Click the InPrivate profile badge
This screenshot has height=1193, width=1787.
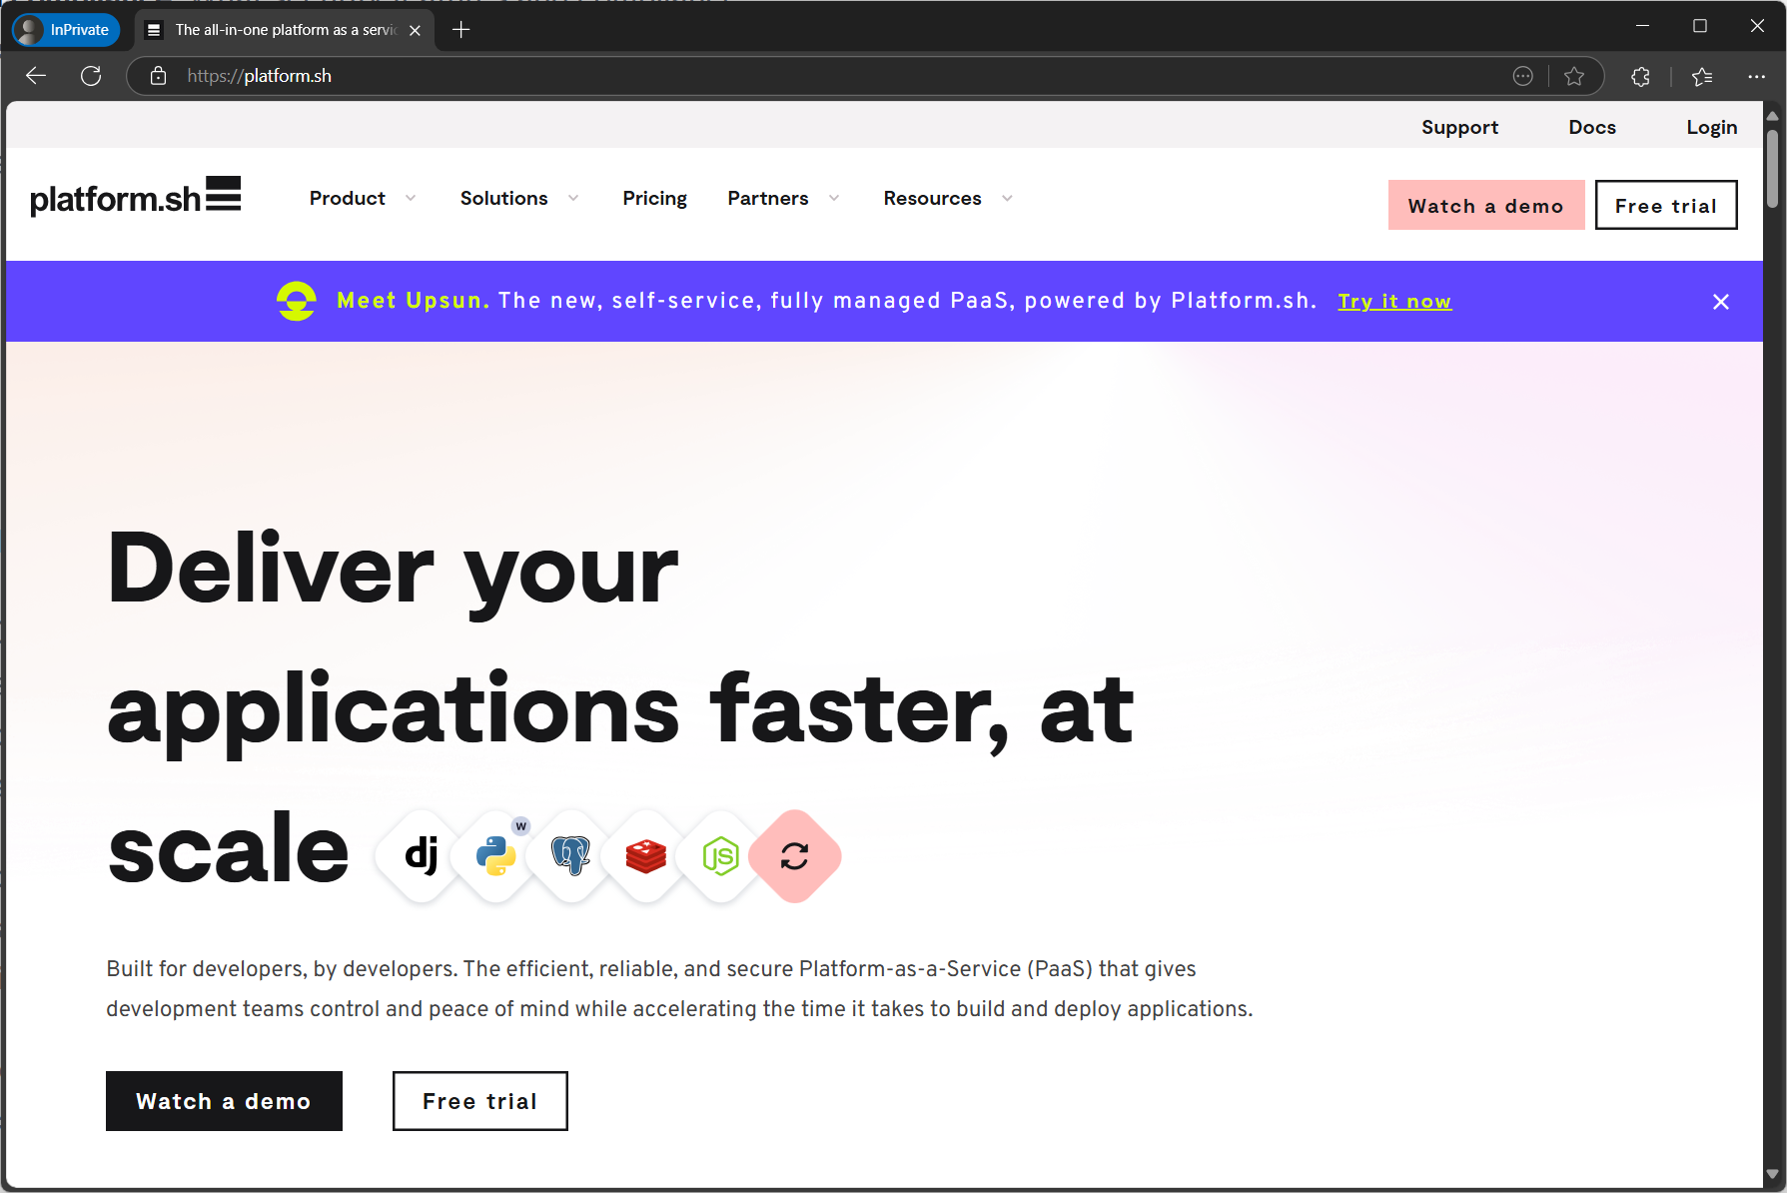click(66, 30)
